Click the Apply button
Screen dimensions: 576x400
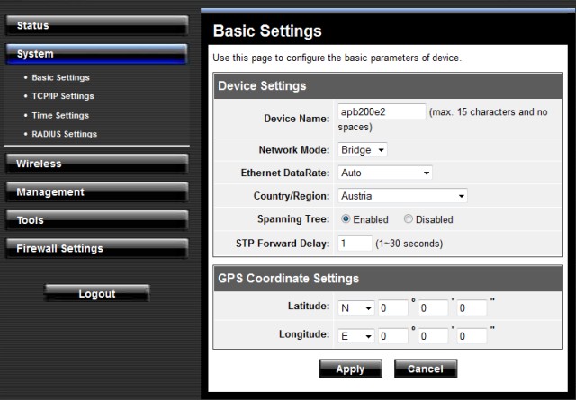click(350, 369)
